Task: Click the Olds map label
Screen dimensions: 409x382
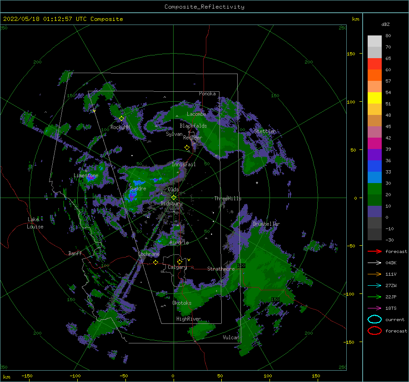Action: click(x=173, y=189)
